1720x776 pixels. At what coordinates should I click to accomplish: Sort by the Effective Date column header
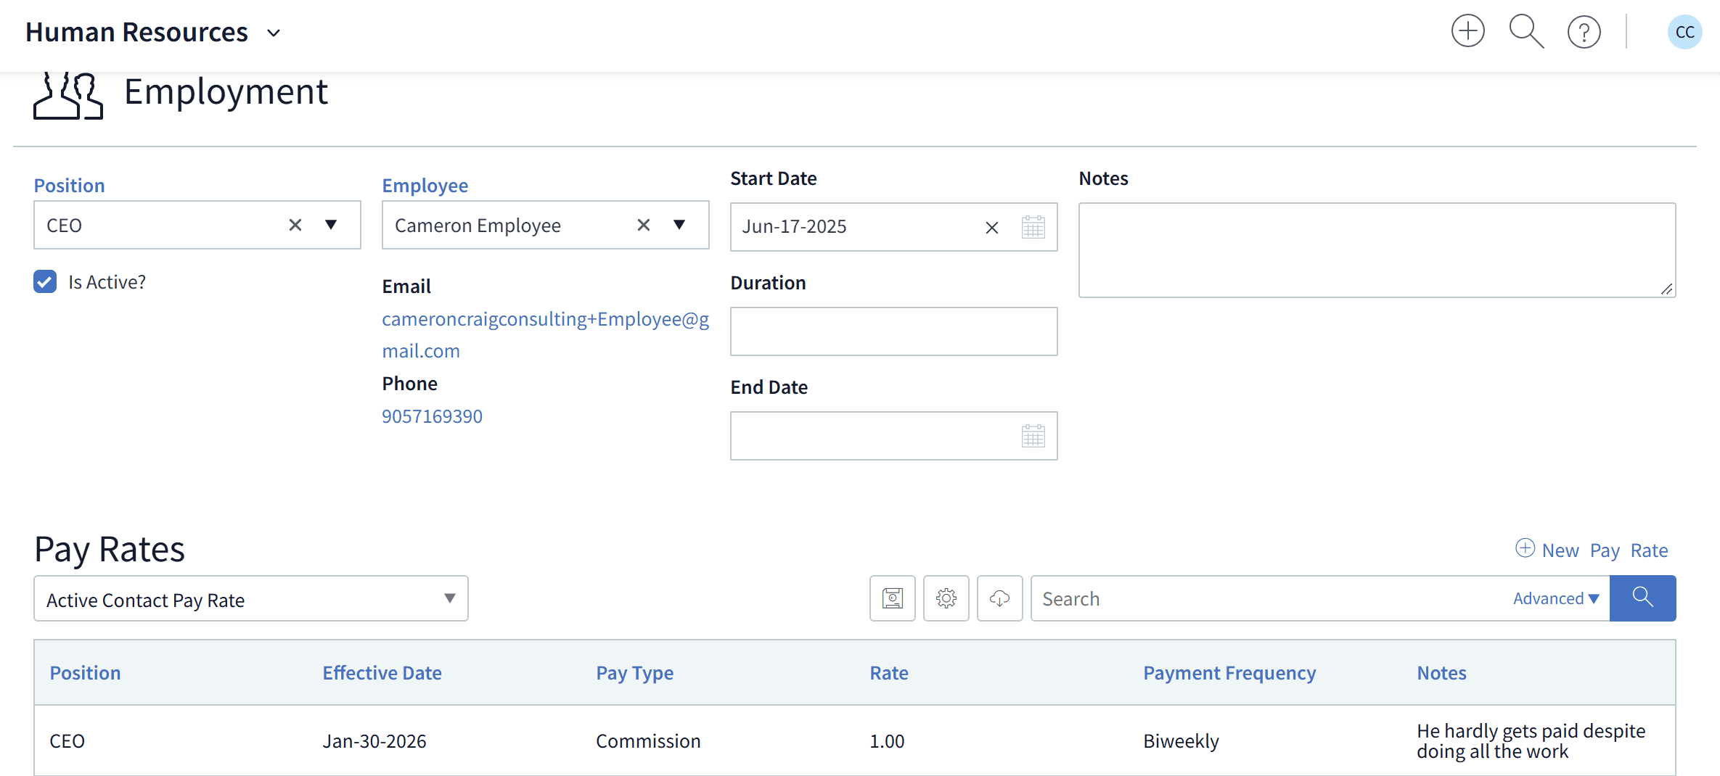pos(382,673)
